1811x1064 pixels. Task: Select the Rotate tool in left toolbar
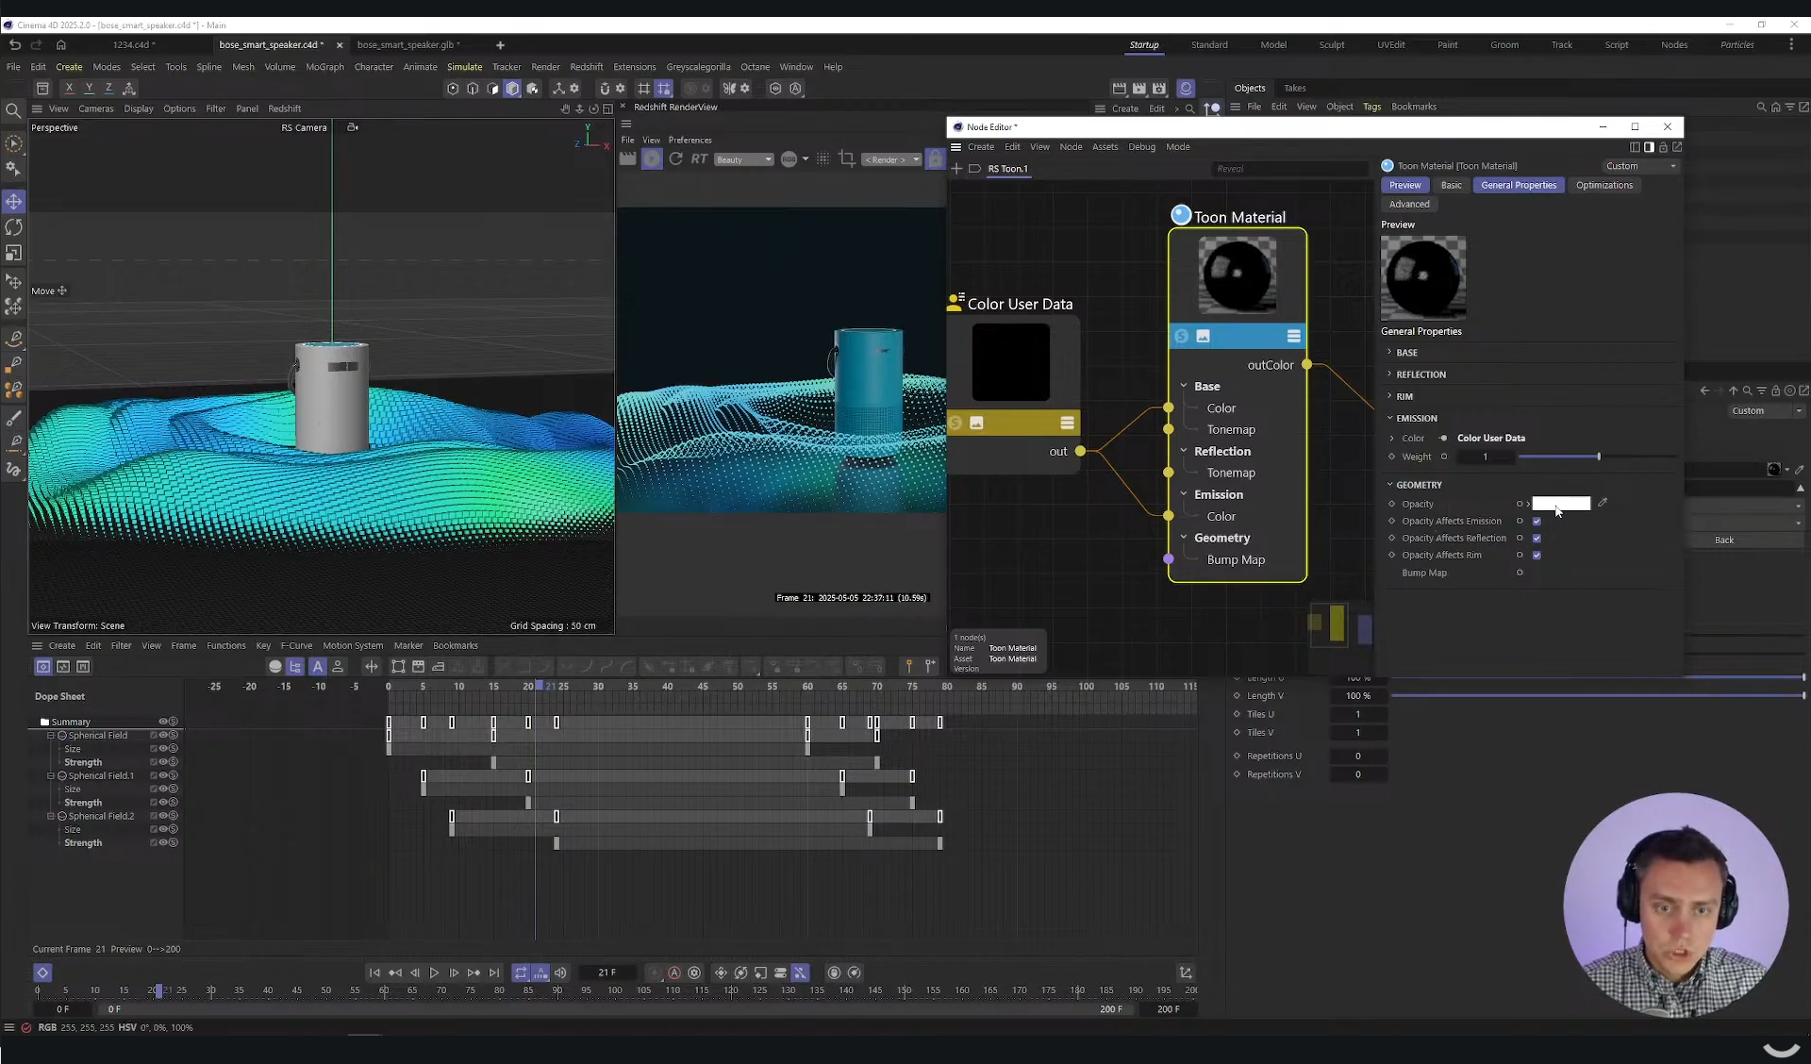pyautogui.click(x=13, y=227)
